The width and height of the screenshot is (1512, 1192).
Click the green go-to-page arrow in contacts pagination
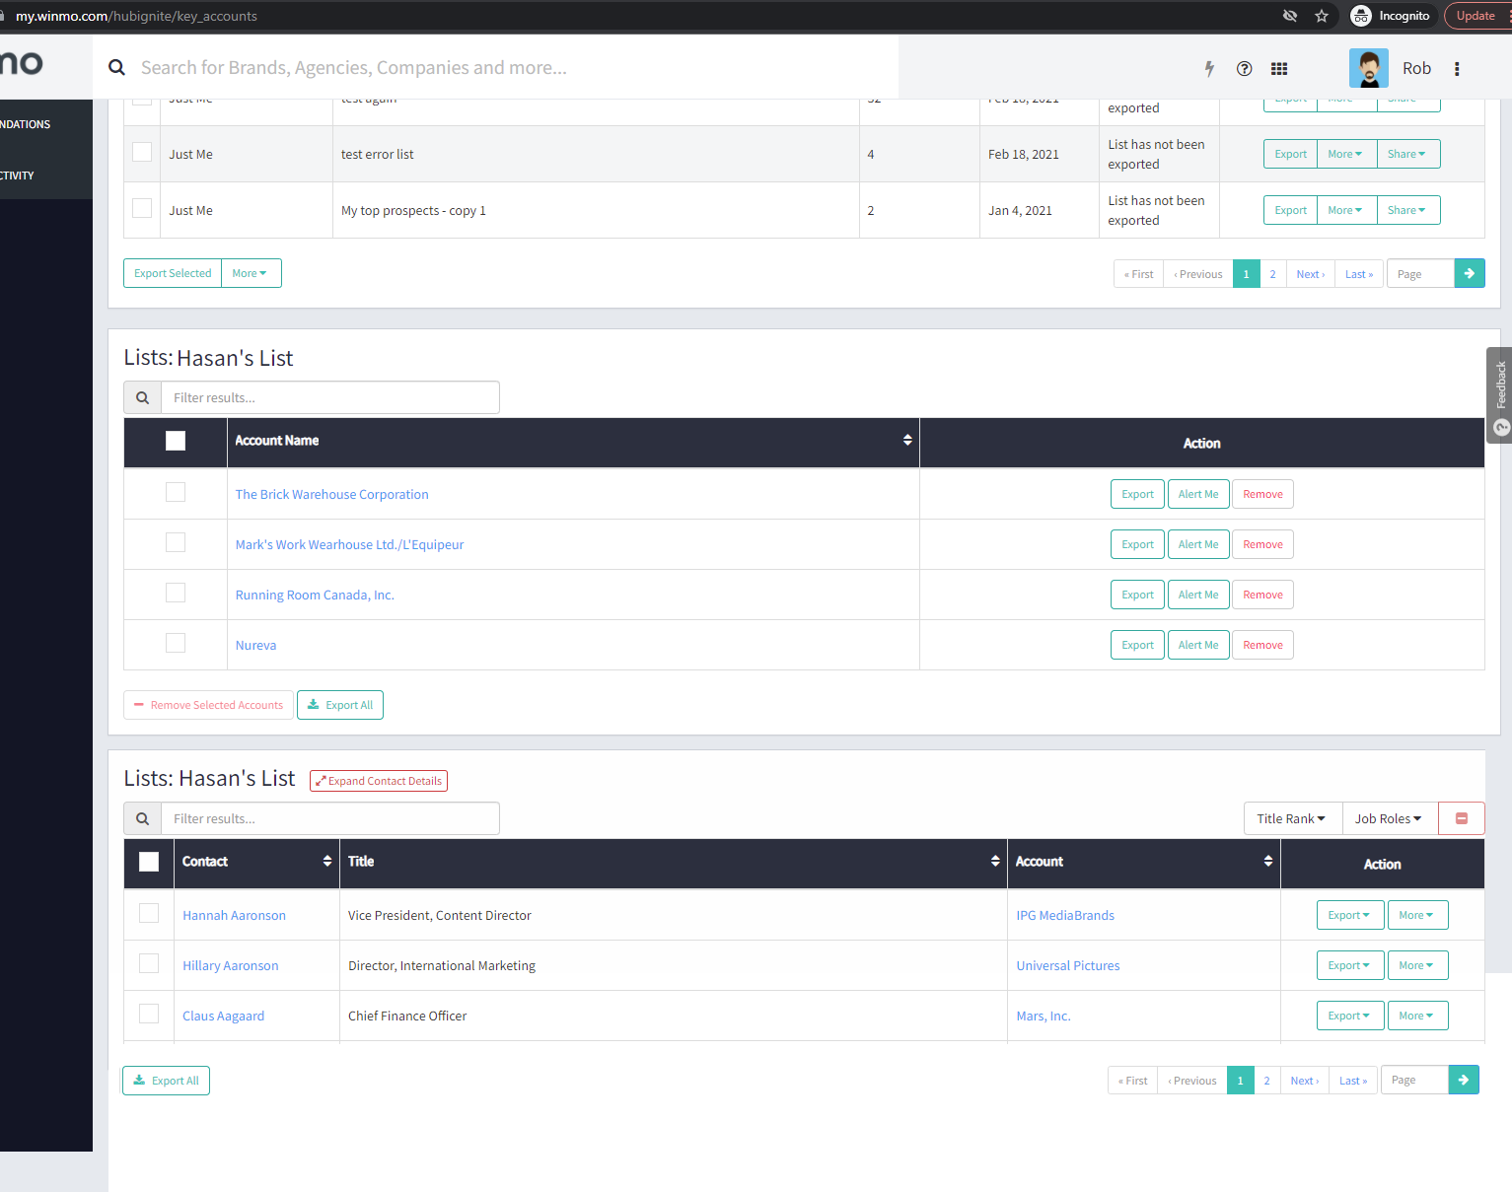[1464, 1080]
